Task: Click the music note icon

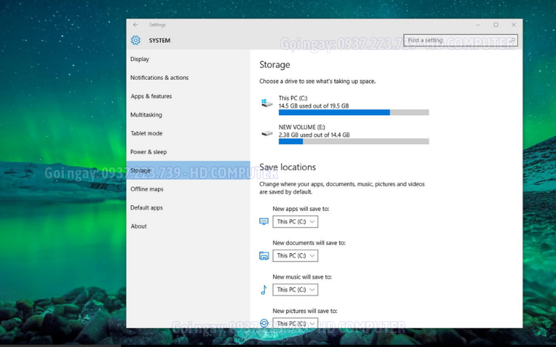Action: click(264, 289)
